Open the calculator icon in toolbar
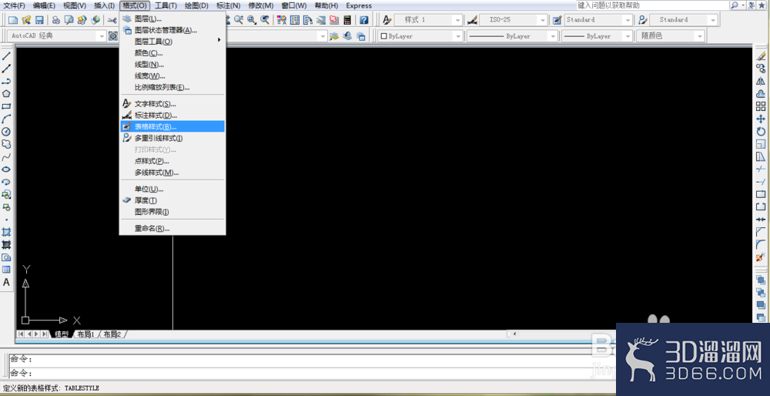Viewport: 770px width, 396px height. pyautogui.click(x=347, y=20)
